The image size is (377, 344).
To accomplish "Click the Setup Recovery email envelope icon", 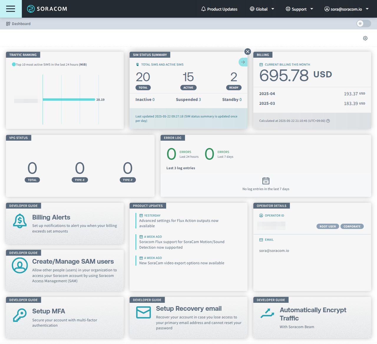I will coord(143,313).
